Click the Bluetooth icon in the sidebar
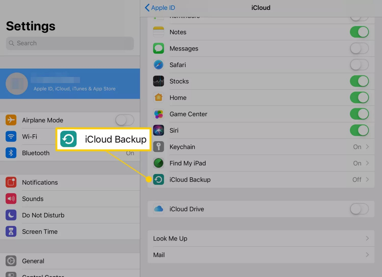The width and height of the screenshot is (382, 277). click(11, 153)
